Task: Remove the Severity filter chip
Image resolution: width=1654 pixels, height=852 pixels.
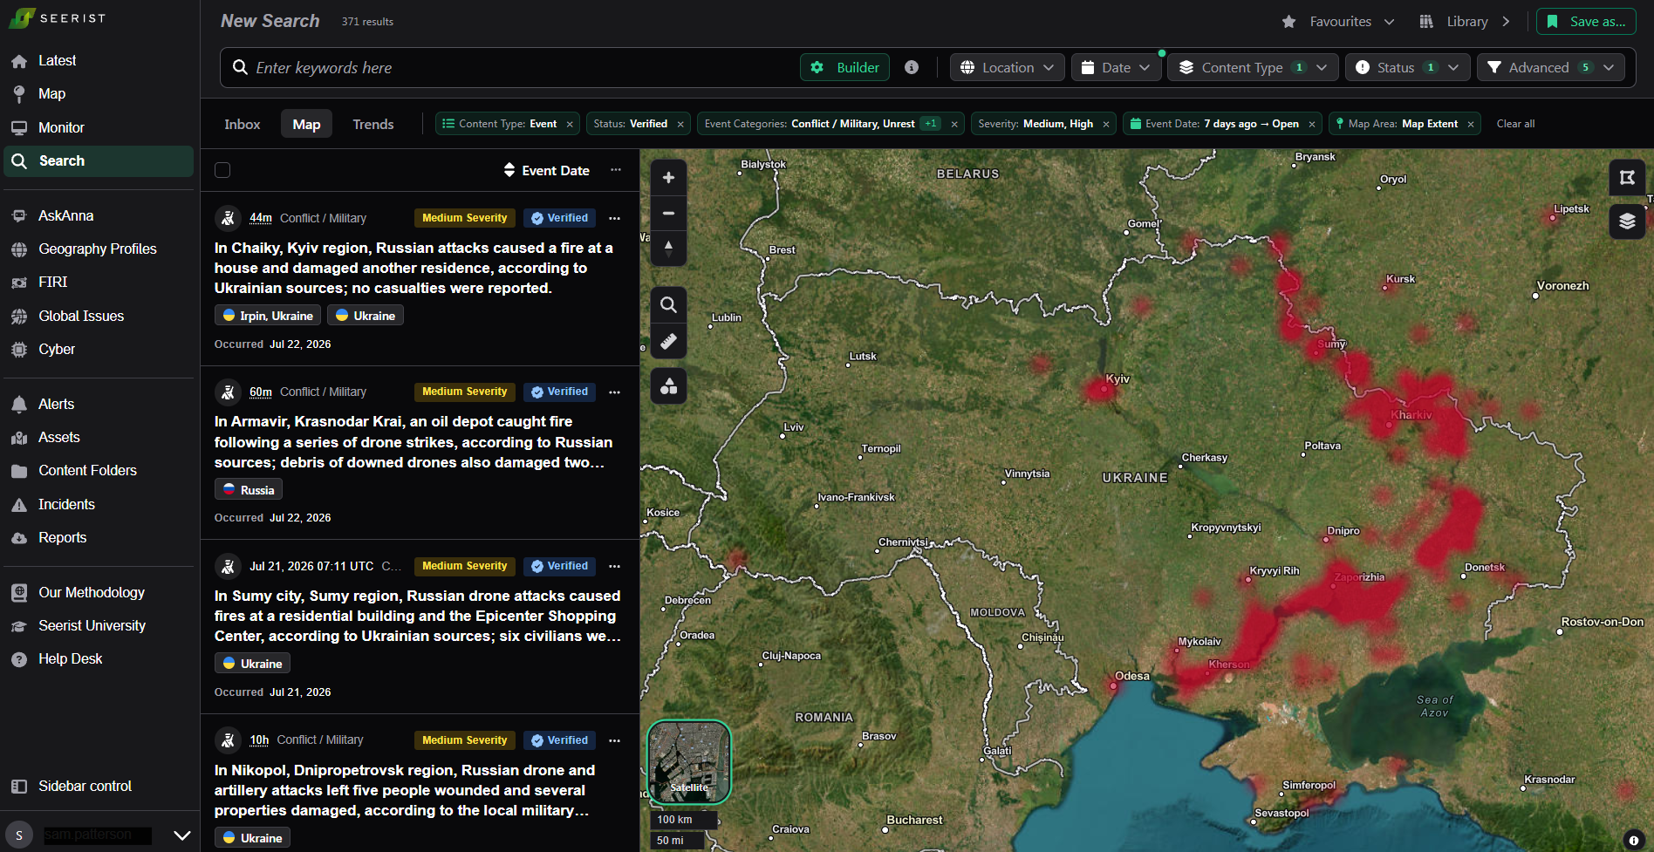Action: pos(1106,124)
